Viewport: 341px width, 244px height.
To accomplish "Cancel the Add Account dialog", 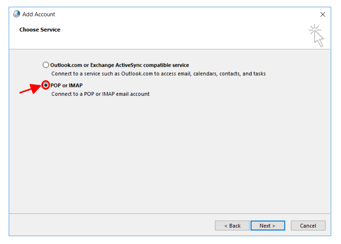I will click(x=308, y=225).
